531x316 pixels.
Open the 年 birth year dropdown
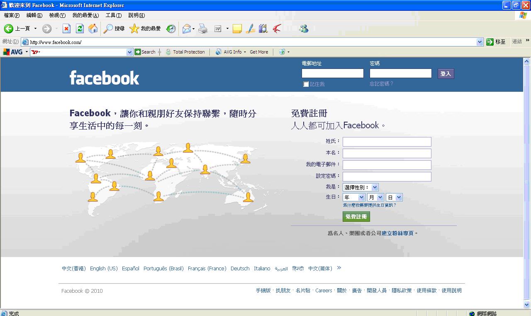point(353,197)
